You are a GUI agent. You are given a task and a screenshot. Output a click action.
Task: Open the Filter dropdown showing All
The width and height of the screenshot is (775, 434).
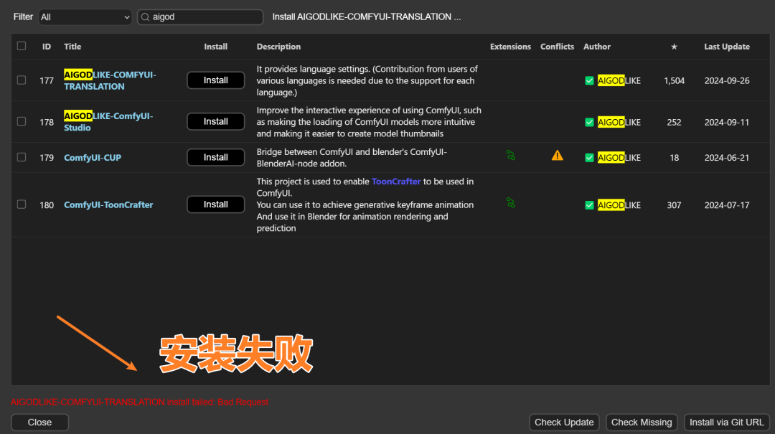[85, 17]
